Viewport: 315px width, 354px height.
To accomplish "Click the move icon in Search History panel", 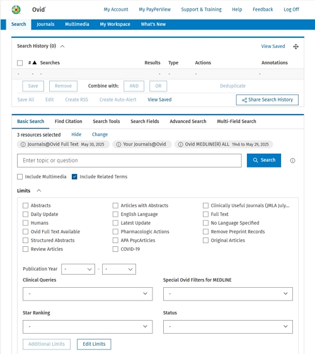I will [x=296, y=47].
